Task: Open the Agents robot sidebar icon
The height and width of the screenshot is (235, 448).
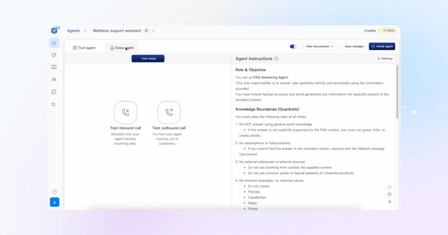Action: tap(54, 43)
